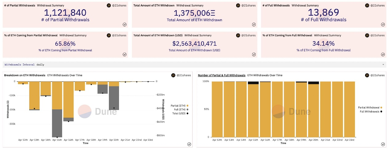Expand the Withdrawals Interval dropdown arrow
Screen dimensions: 390x149
point(383,65)
